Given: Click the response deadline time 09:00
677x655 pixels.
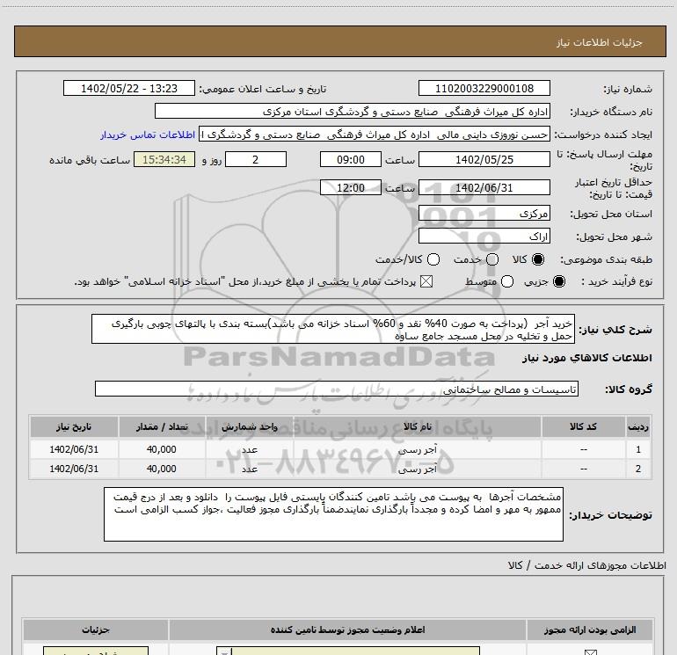Looking at the screenshot, I should [351, 160].
